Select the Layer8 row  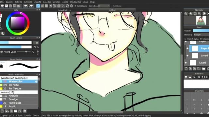197,56
